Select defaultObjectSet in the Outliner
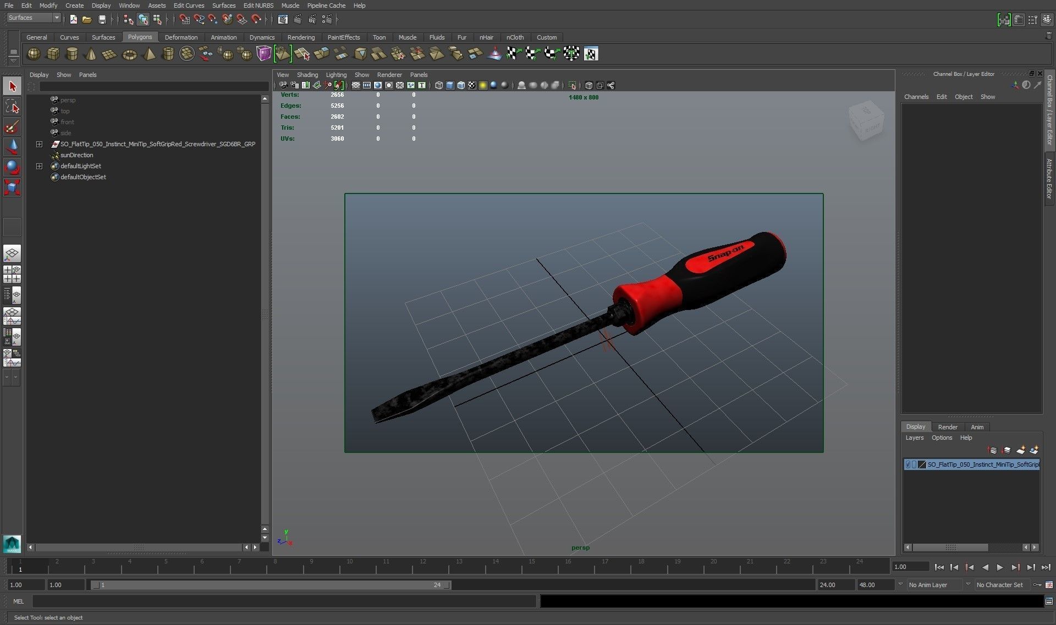 (x=83, y=177)
